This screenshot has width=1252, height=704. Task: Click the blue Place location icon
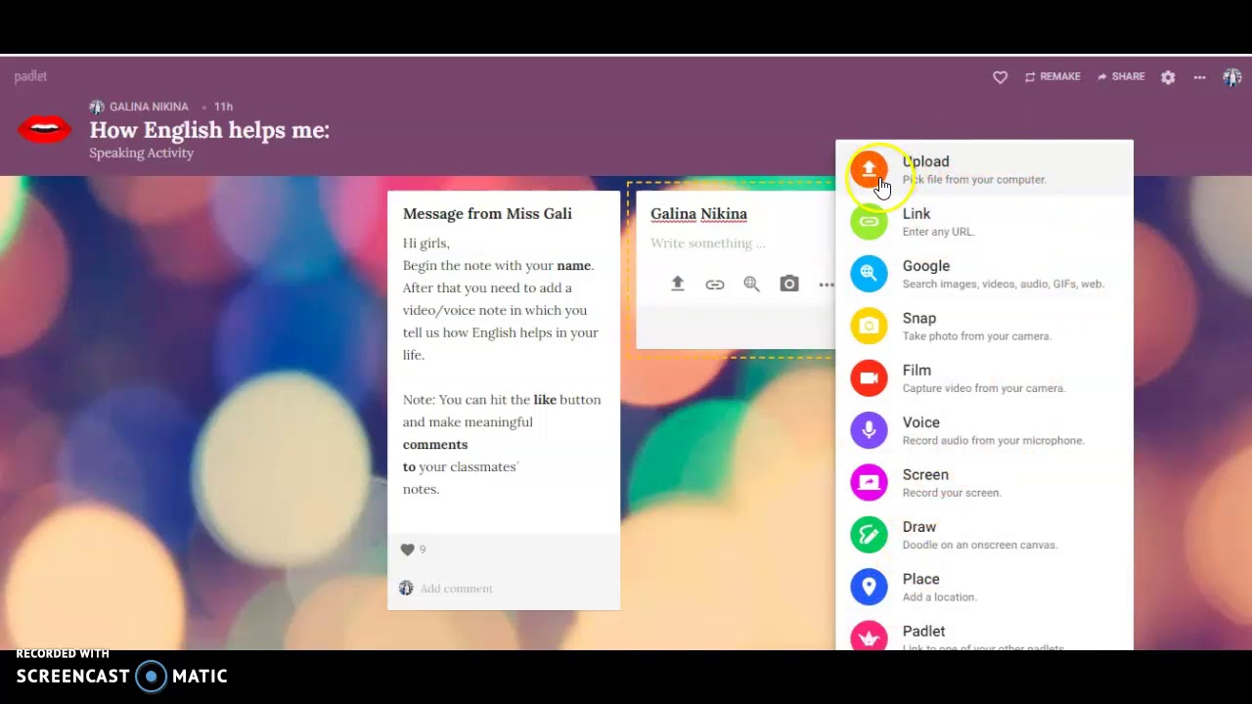point(869,587)
